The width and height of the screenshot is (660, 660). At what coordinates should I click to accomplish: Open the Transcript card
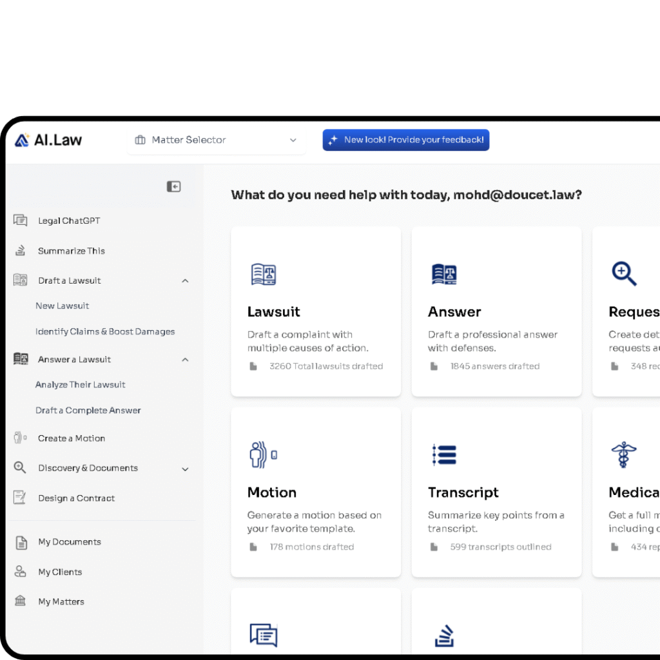tap(496, 492)
